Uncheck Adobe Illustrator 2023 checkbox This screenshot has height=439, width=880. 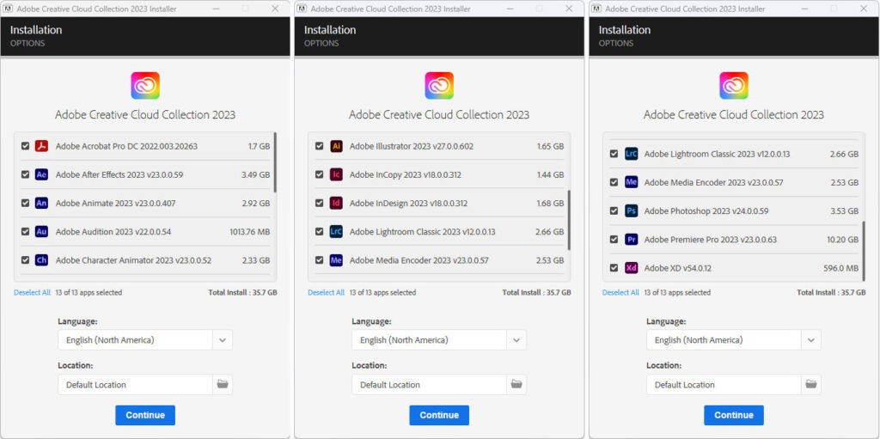coord(320,146)
